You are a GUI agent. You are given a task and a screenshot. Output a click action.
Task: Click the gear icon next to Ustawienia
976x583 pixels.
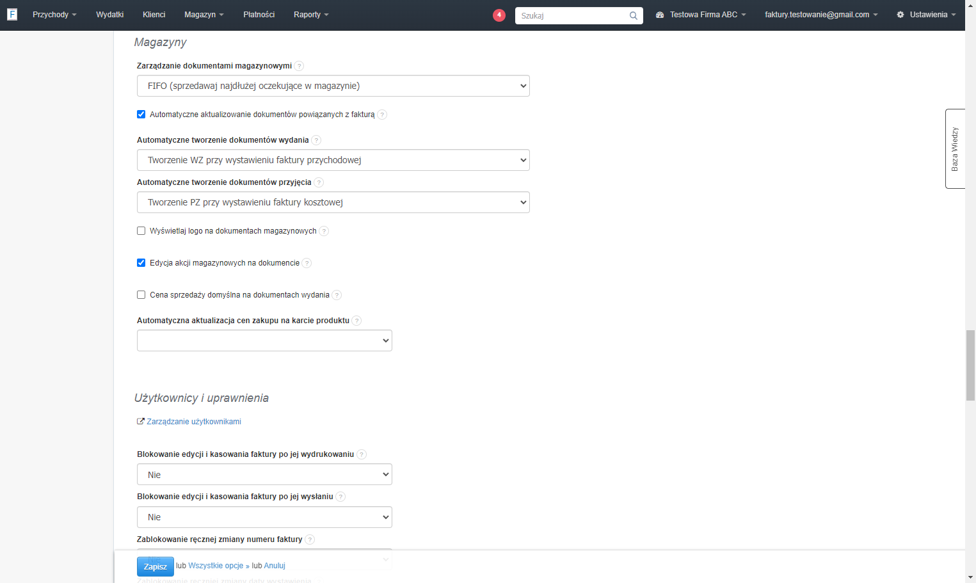coord(900,15)
